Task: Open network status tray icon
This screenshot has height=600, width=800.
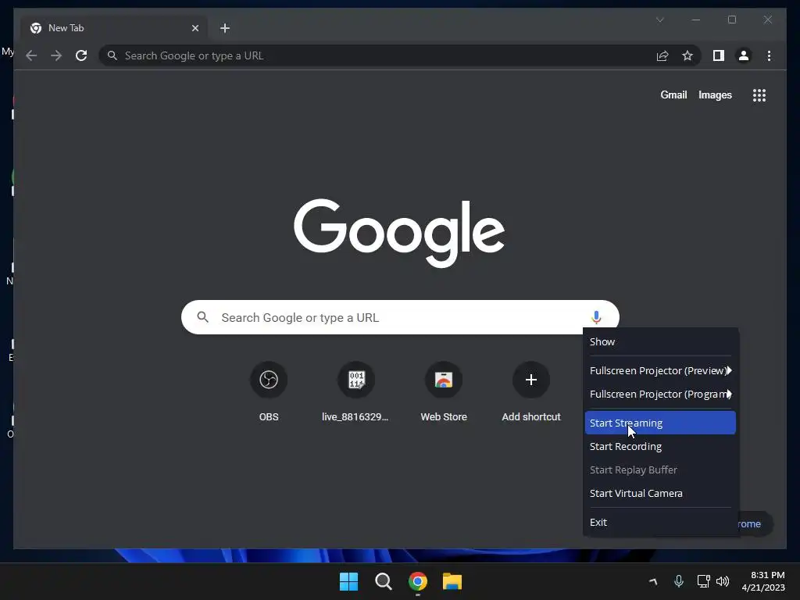Action: coord(704,581)
